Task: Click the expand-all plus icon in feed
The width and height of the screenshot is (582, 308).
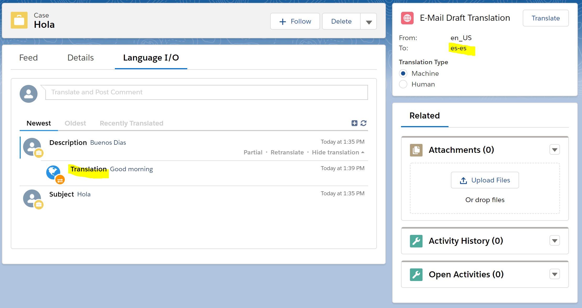Action: [x=354, y=123]
